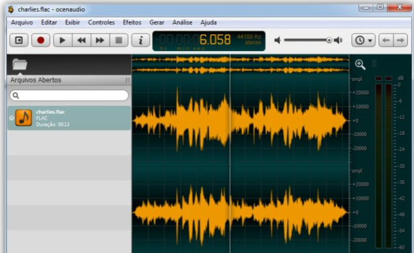Open the Análise menu
The height and width of the screenshot is (253, 414).
[182, 22]
